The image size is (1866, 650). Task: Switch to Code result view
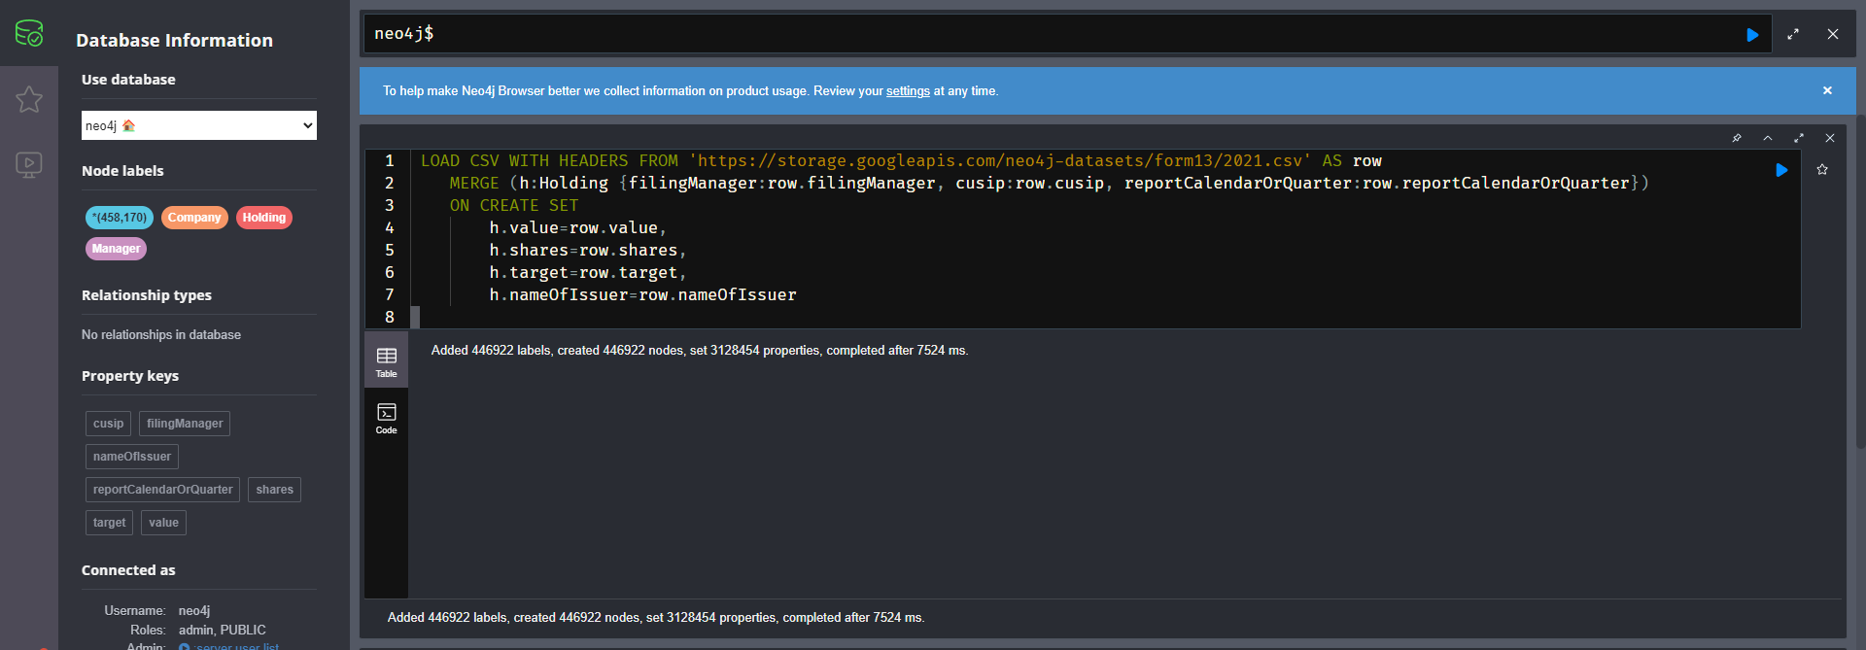click(x=386, y=418)
